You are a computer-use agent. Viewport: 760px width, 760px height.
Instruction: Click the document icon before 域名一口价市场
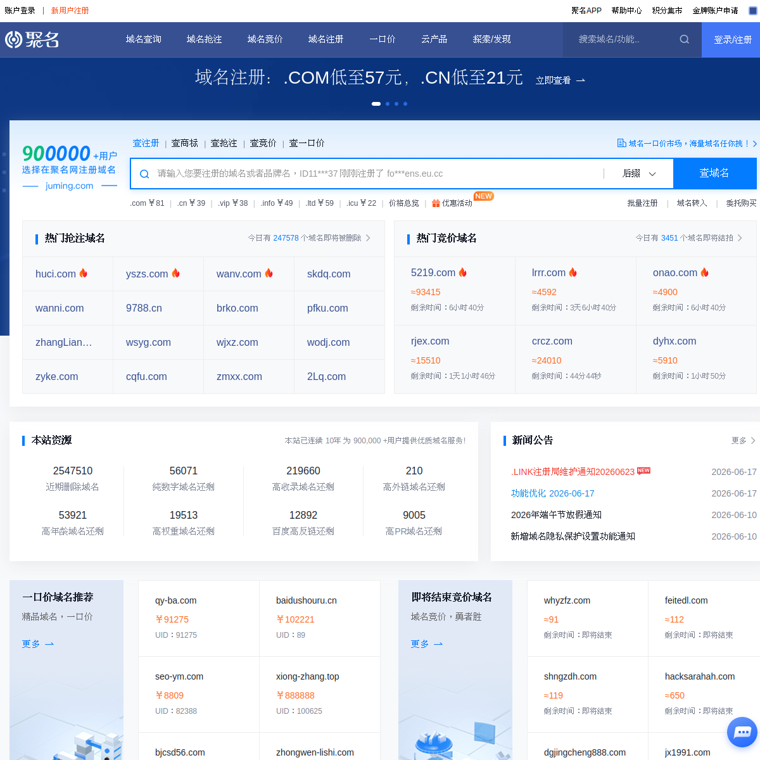point(622,143)
